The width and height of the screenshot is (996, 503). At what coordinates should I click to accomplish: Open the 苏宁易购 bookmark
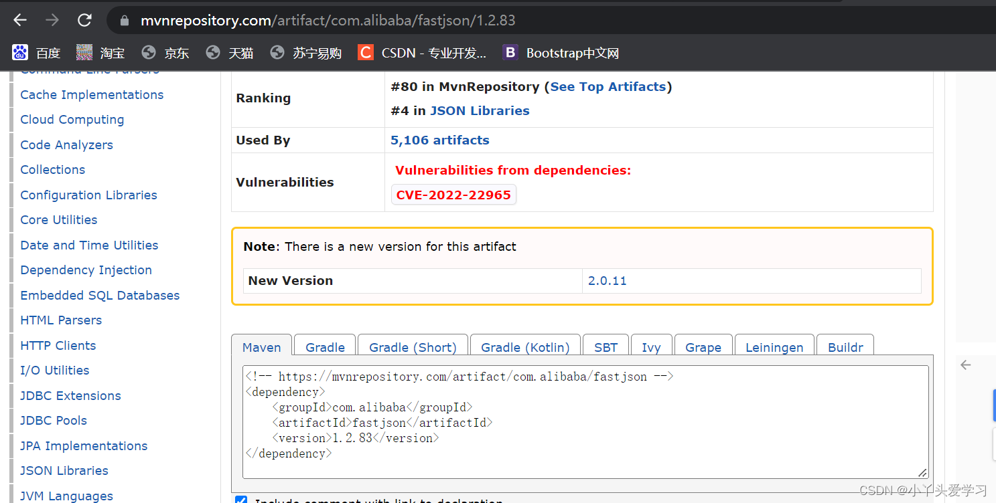305,53
